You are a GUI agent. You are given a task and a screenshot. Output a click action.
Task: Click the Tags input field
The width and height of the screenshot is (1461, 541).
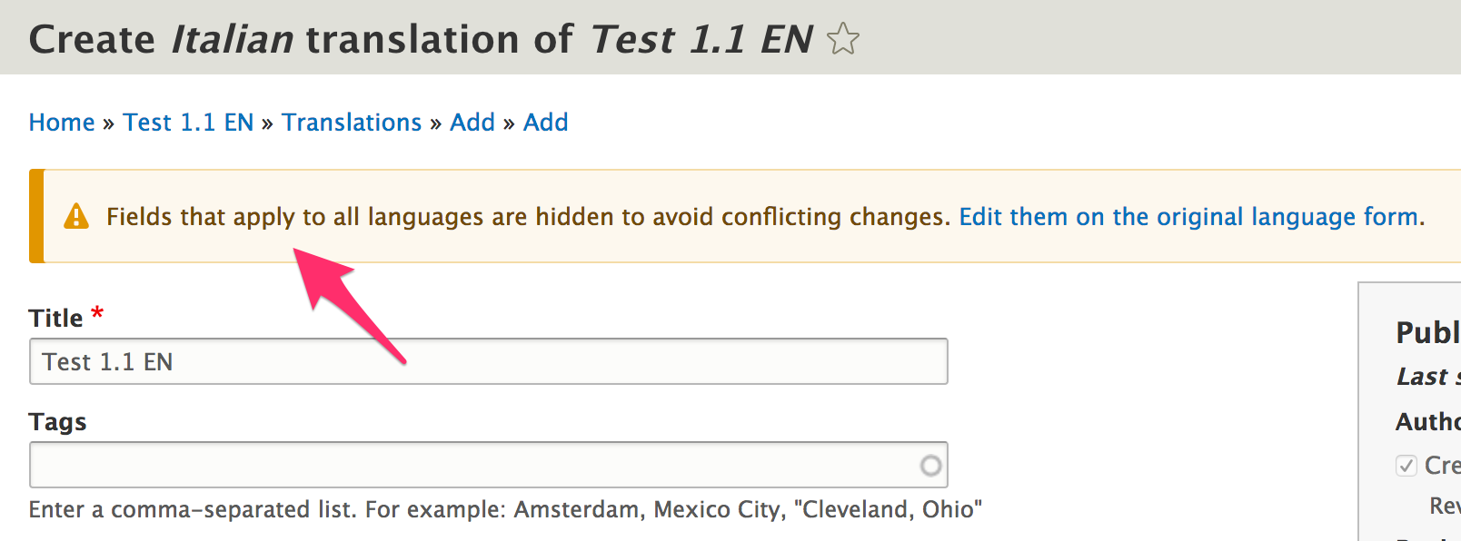454,465
